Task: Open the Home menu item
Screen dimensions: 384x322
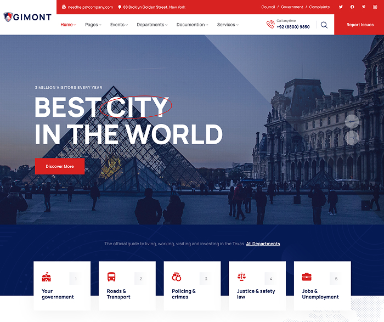Action: pyautogui.click(x=66, y=25)
